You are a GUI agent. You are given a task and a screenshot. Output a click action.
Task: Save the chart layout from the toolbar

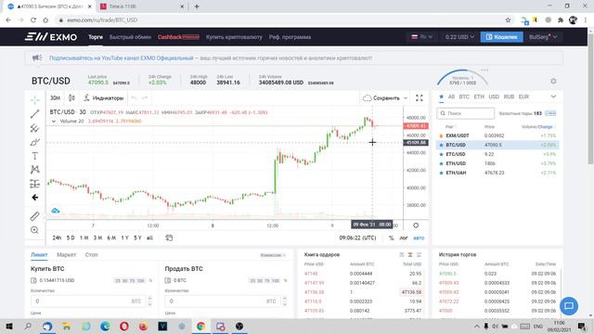tap(381, 98)
